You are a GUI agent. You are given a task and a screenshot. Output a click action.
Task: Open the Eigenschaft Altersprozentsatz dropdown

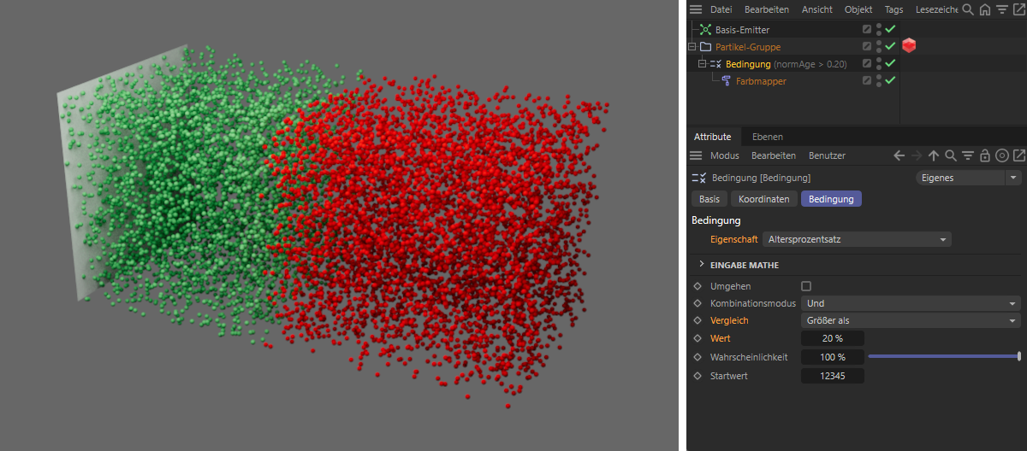click(x=857, y=239)
